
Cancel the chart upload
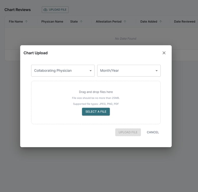pyautogui.click(x=153, y=132)
